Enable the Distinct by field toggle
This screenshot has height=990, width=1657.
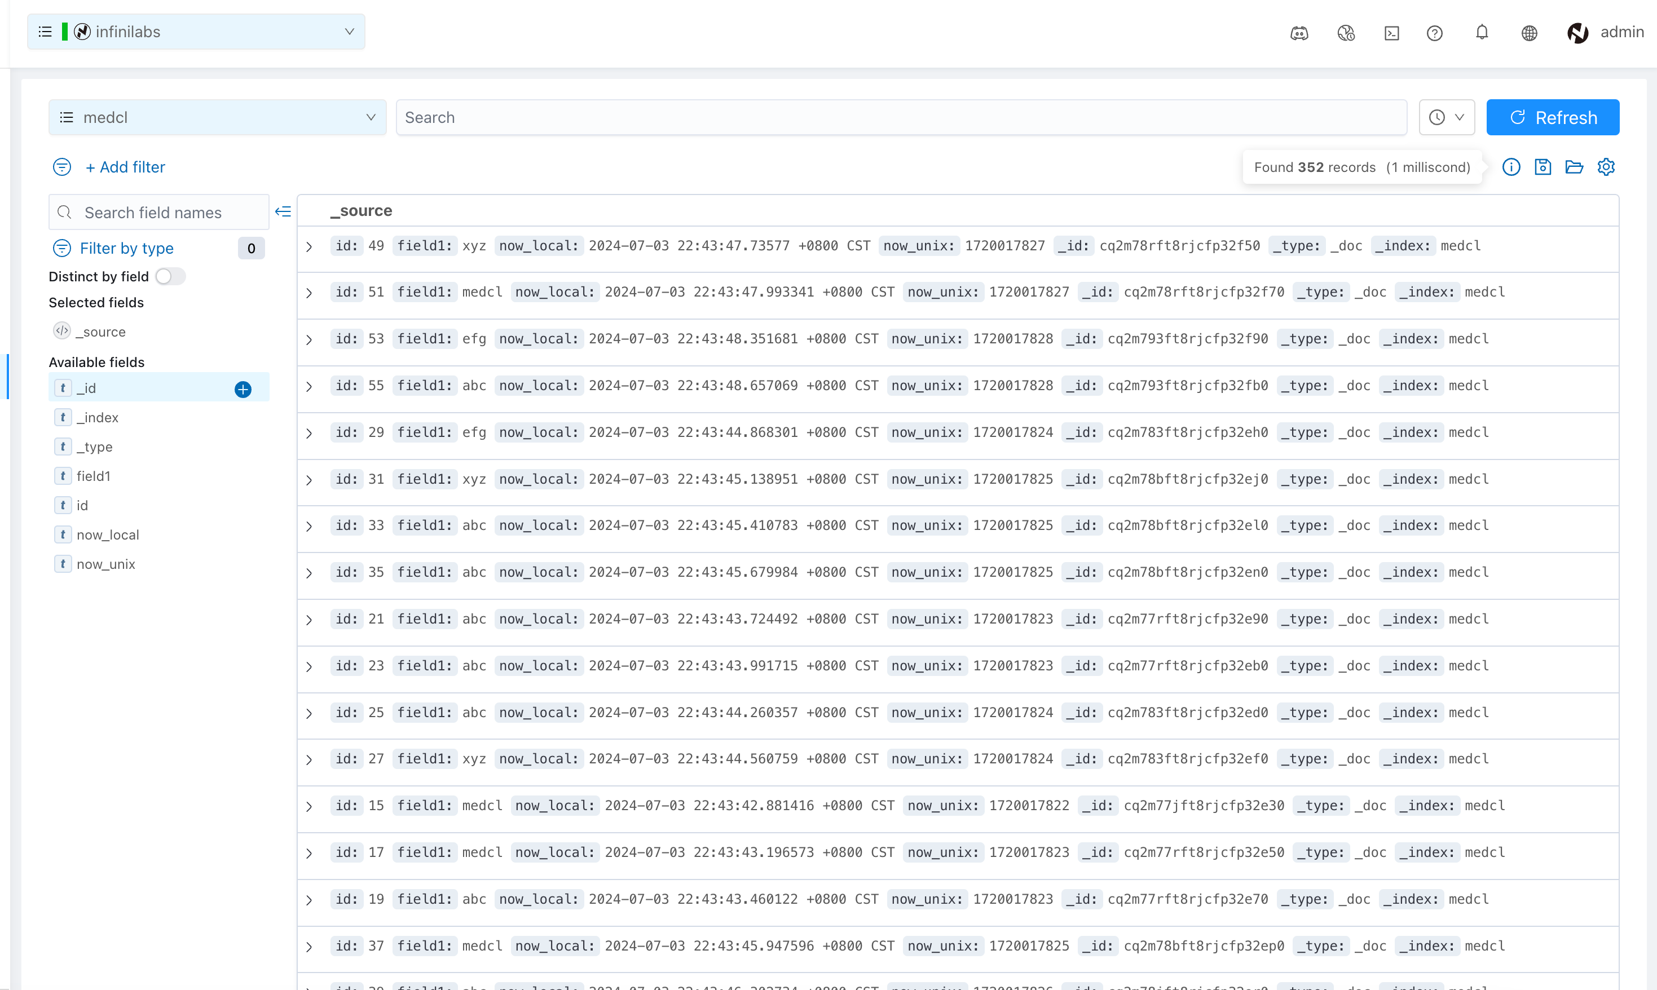[170, 276]
